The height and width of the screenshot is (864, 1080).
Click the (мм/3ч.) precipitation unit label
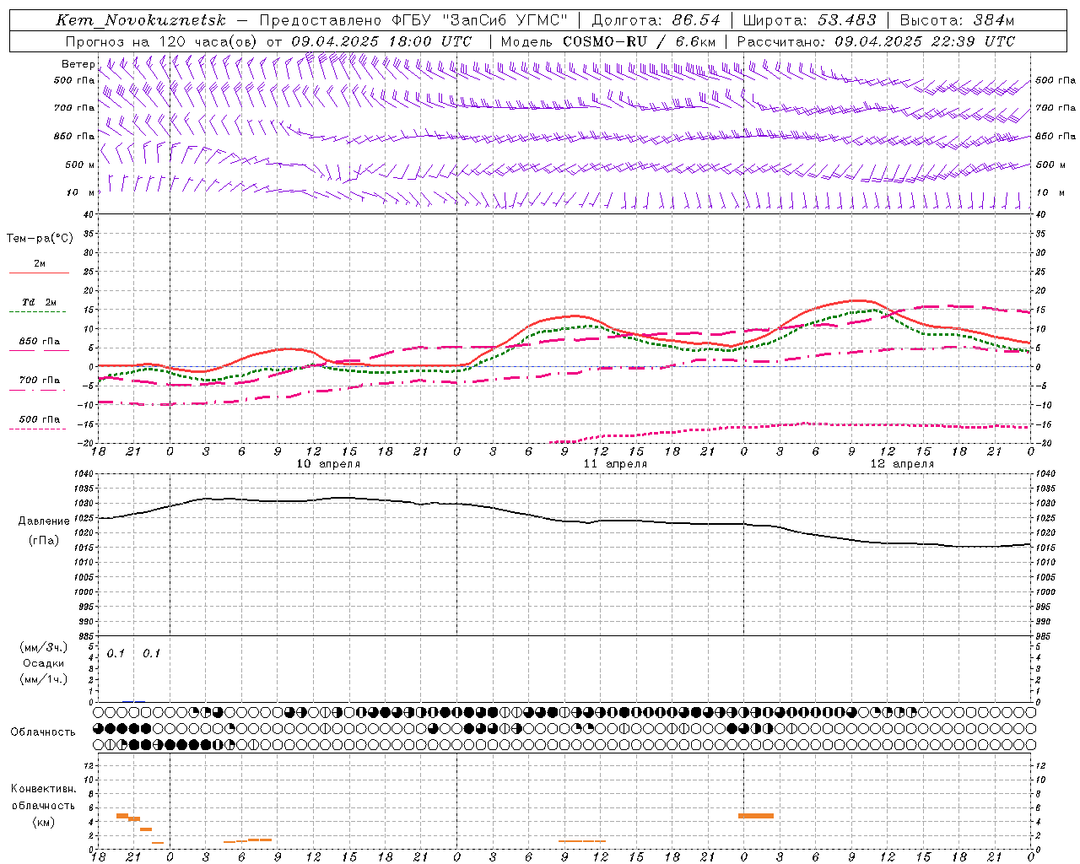pos(44,648)
